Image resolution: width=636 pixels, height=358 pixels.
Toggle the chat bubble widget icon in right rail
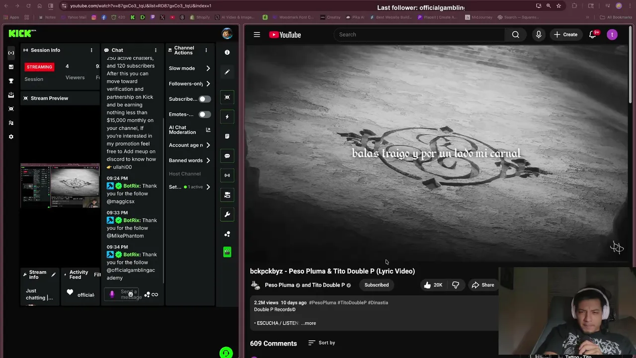(x=227, y=156)
